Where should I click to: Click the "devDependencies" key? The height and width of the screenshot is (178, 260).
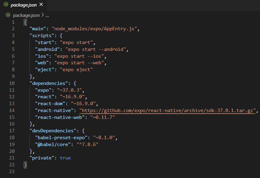(53, 131)
